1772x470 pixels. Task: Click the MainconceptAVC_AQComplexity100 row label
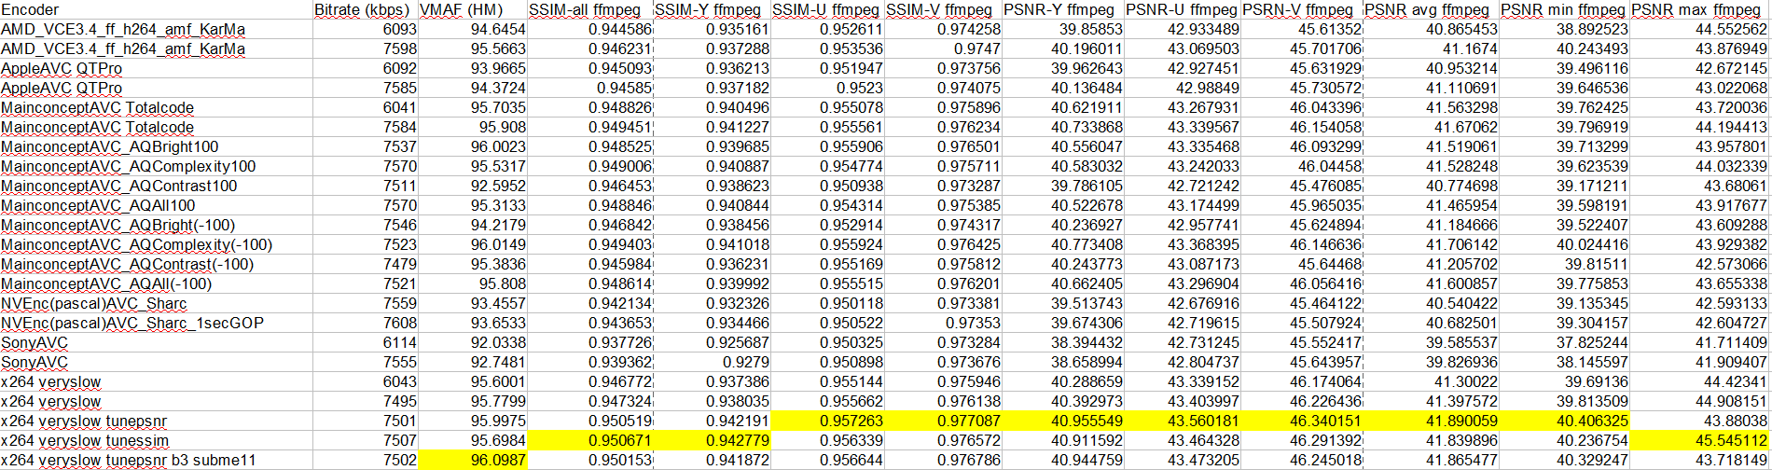click(x=156, y=166)
